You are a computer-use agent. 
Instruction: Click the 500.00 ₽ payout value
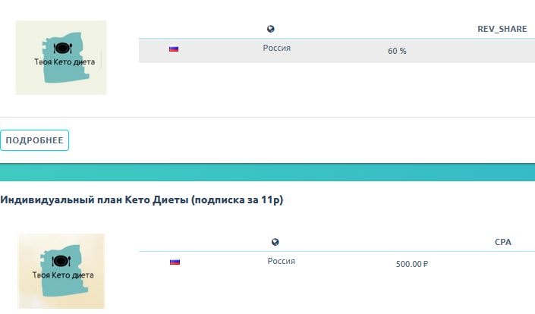tap(412, 264)
